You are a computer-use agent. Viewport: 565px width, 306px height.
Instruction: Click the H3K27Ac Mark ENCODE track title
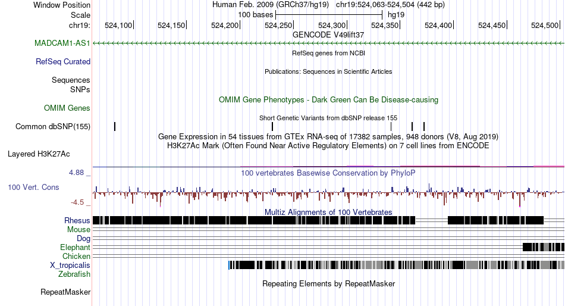pyautogui.click(x=328, y=146)
